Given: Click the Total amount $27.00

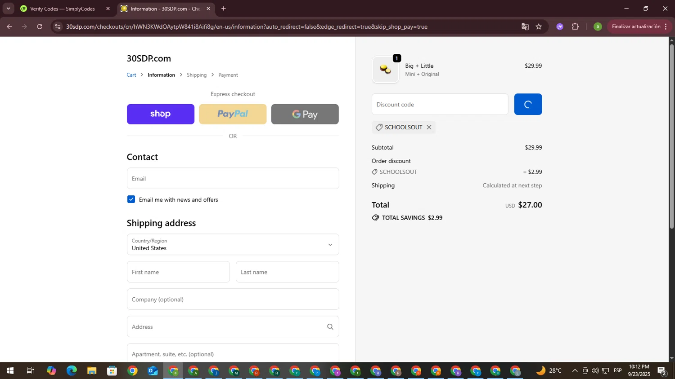Looking at the screenshot, I should pyautogui.click(x=530, y=205).
